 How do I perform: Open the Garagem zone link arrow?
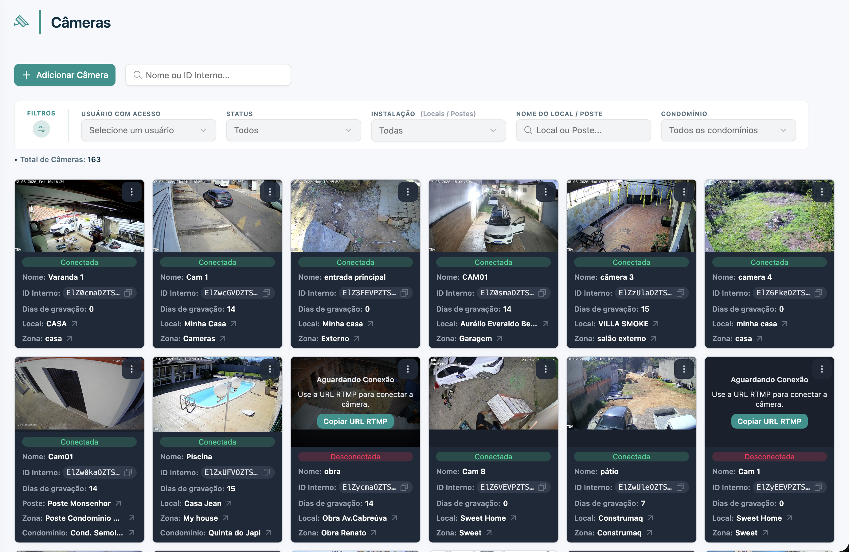click(x=499, y=338)
